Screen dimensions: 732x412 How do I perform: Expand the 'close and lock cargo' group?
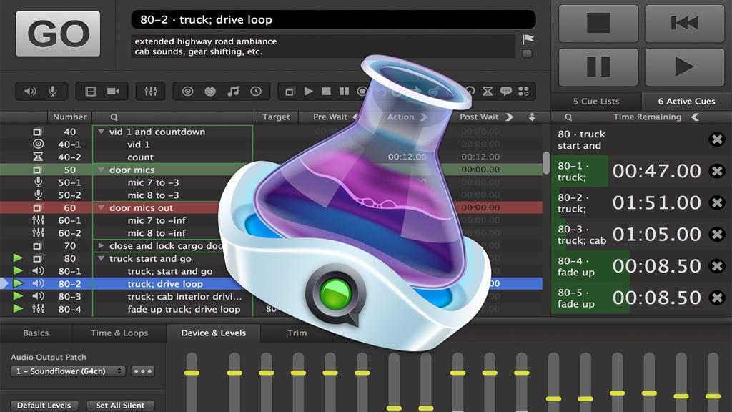point(102,246)
